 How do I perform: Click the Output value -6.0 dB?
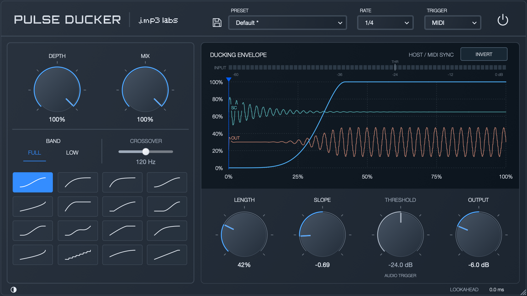click(479, 265)
